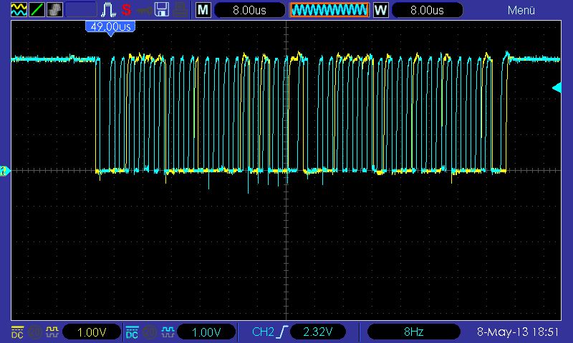
Task: Click the yellow-cyan dual waveform icon
Action: pos(17,10)
